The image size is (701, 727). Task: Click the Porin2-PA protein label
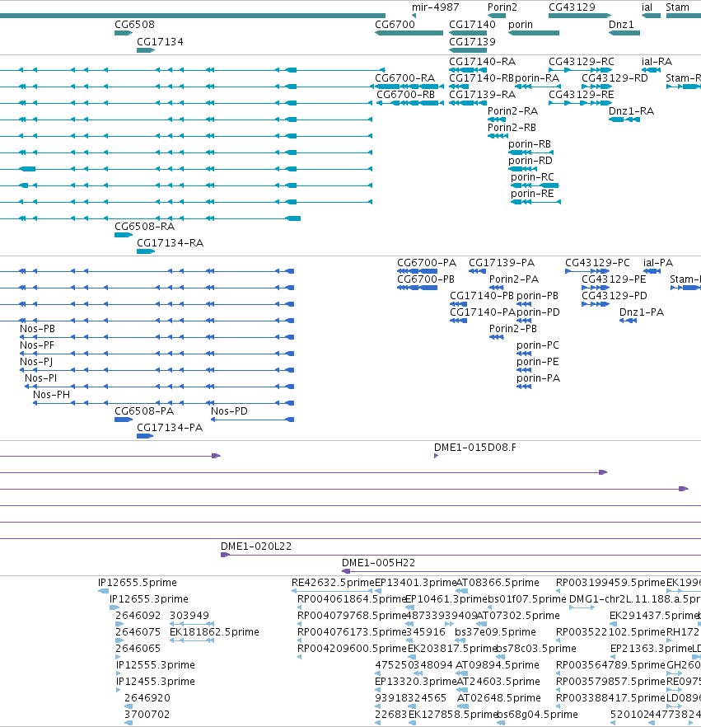514,279
